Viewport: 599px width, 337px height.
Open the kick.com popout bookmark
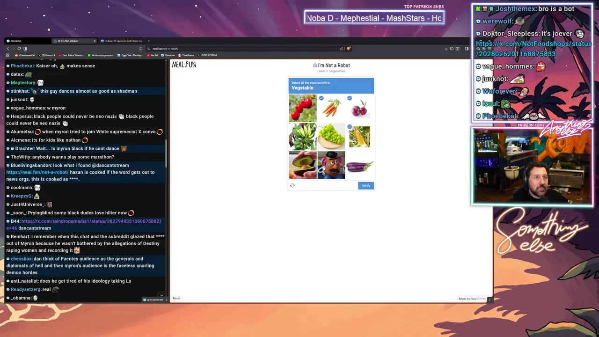point(101,55)
